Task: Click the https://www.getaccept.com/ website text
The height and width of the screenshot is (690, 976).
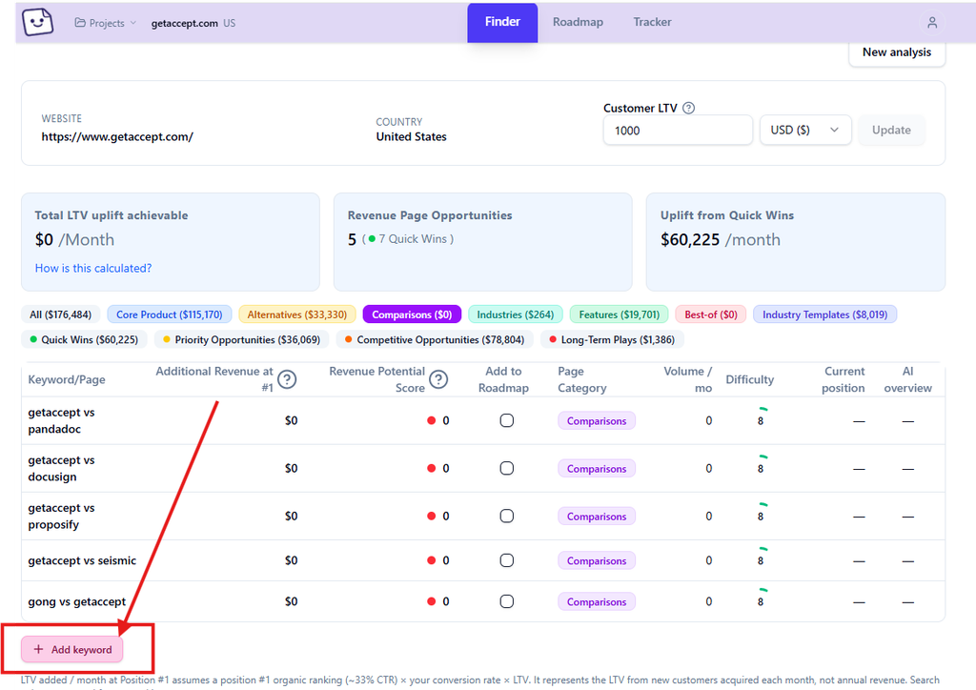Action: 117,137
